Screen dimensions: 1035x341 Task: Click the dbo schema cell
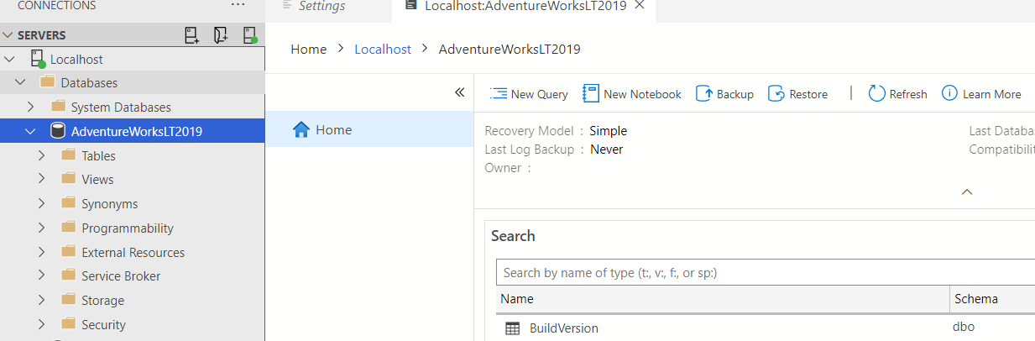click(964, 327)
